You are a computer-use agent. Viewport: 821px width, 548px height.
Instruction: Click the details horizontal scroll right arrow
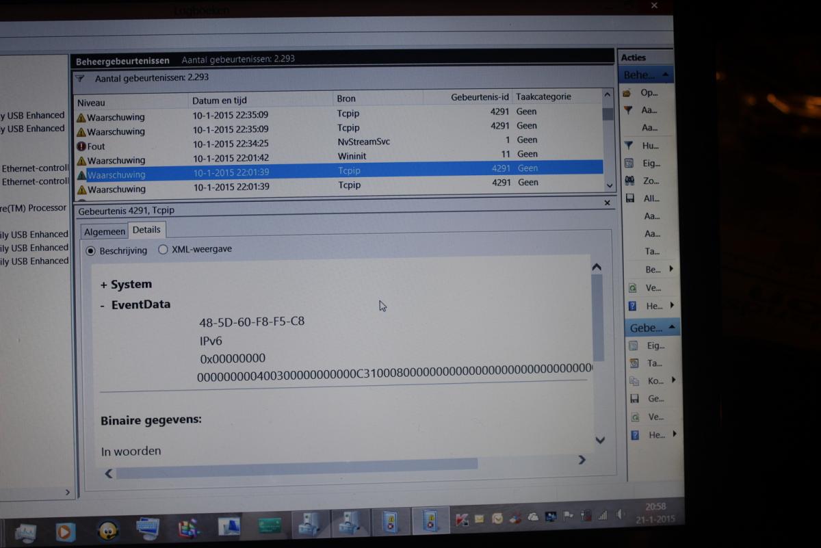coord(582,460)
